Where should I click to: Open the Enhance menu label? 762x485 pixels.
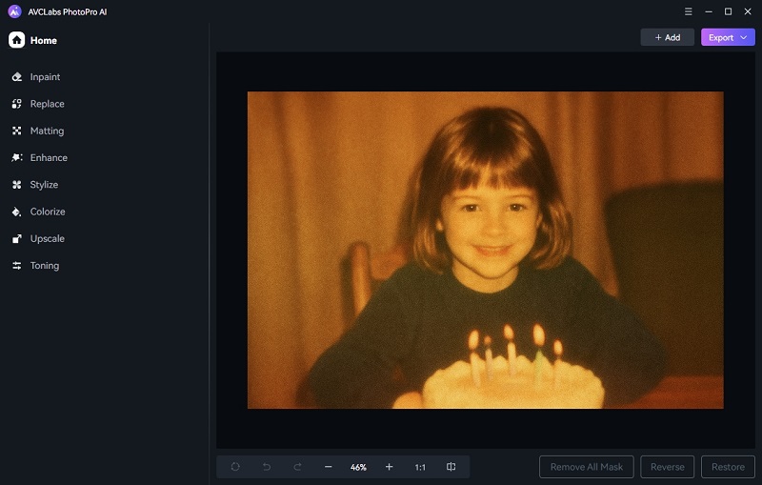click(49, 157)
